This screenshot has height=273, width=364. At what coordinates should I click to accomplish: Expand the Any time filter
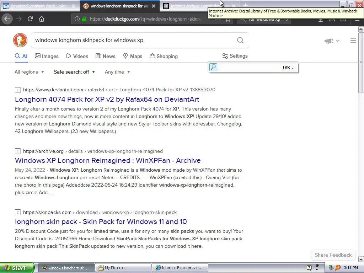click(x=117, y=72)
